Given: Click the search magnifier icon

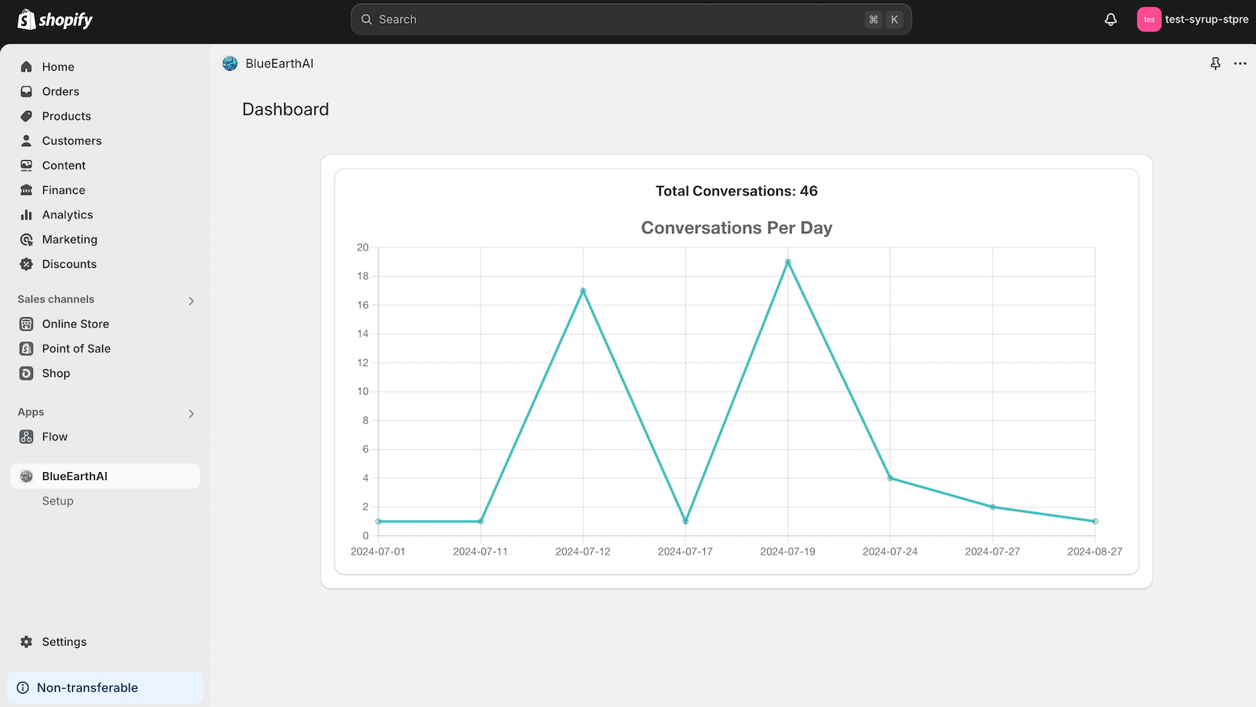Looking at the screenshot, I should (367, 20).
